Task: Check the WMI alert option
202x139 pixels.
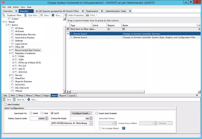Action: [42, 113]
